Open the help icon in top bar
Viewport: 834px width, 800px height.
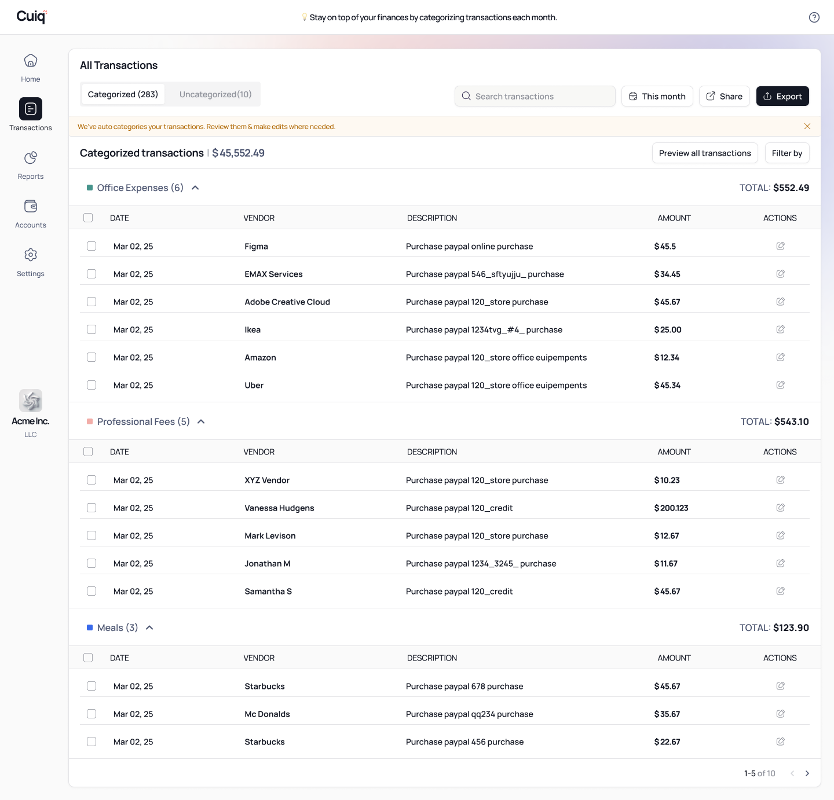coord(814,17)
